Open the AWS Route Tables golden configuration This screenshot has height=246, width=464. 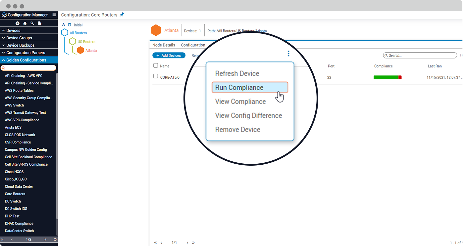coord(19,91)
